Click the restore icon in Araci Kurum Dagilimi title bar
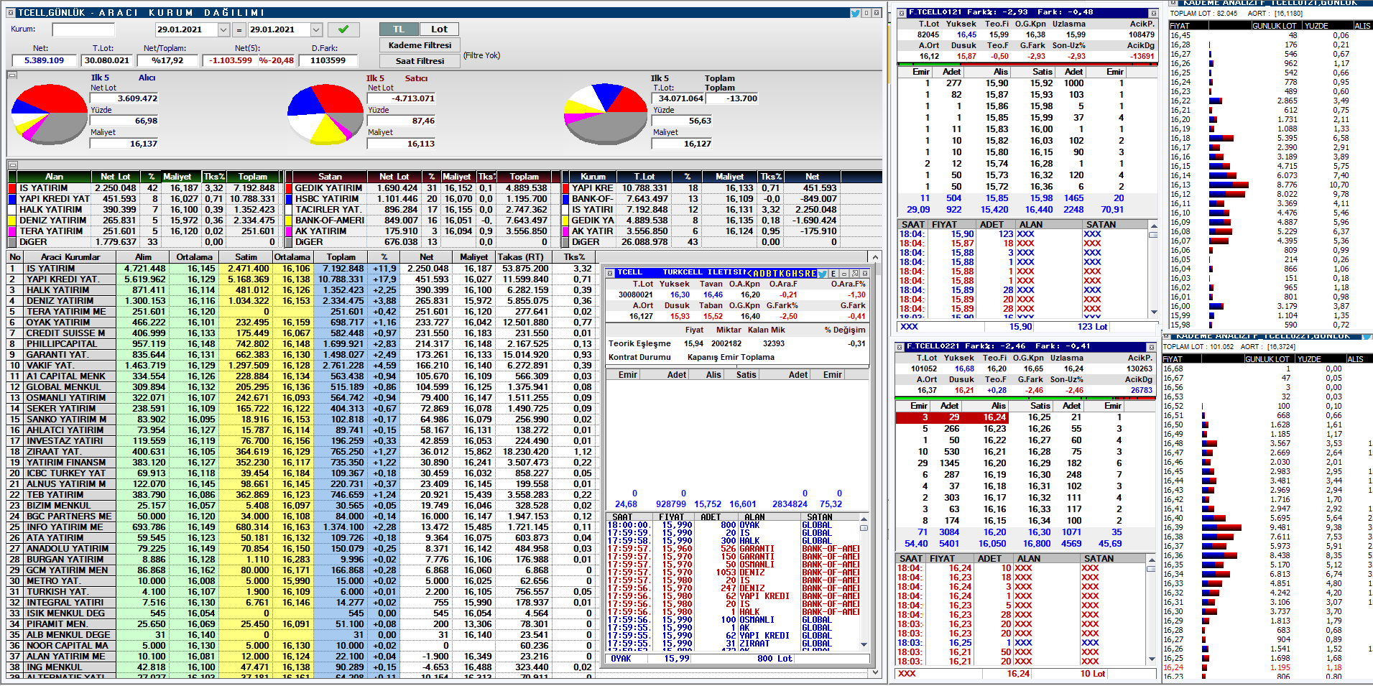Viewport: 1373px width, 686px height. pos(866,13)
